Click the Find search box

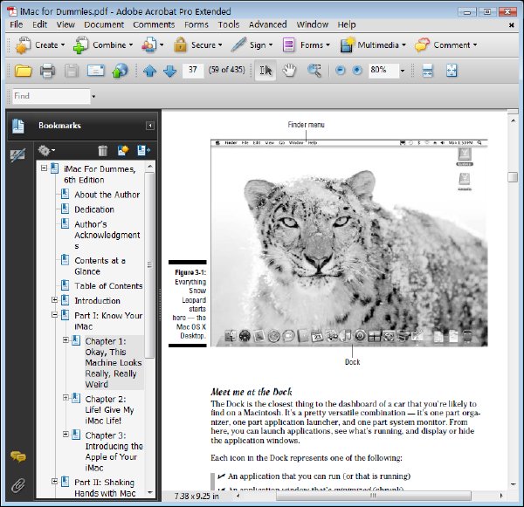pyautogui.click(x=52, y=96)
